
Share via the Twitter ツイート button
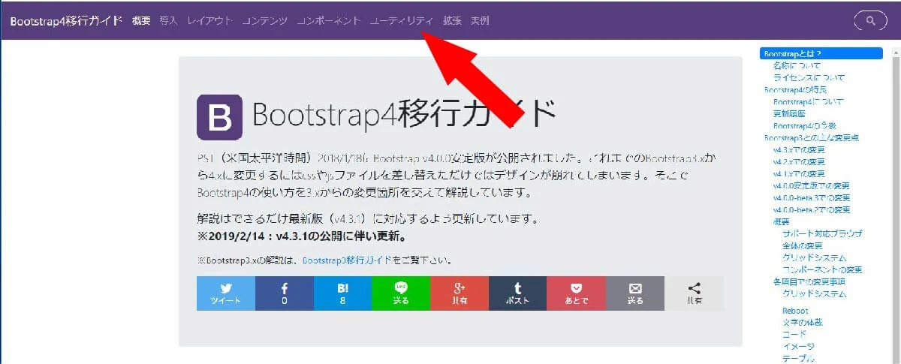(x=226, y=293)
